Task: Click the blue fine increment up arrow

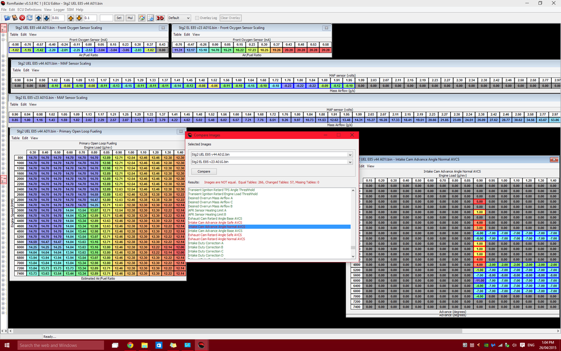Action: tap(38, 18)
